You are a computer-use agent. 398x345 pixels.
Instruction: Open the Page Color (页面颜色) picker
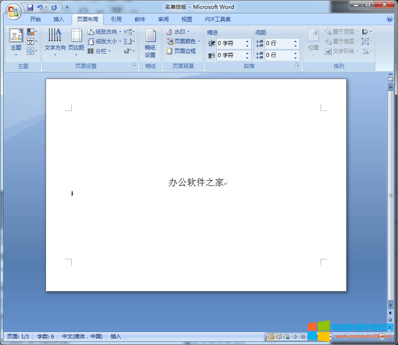pos(183,42)
